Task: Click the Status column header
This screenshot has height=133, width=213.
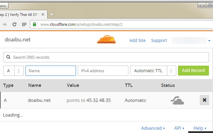Action: click(168, 85)
